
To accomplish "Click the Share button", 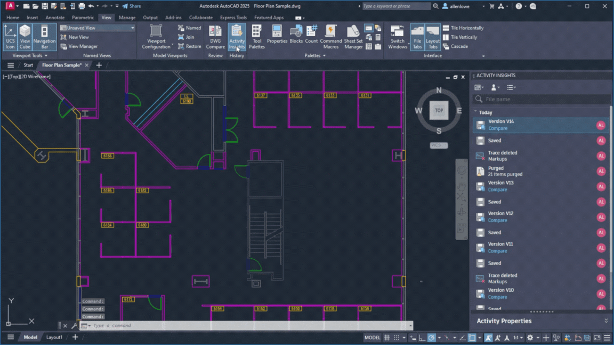I will coord(132,6).
